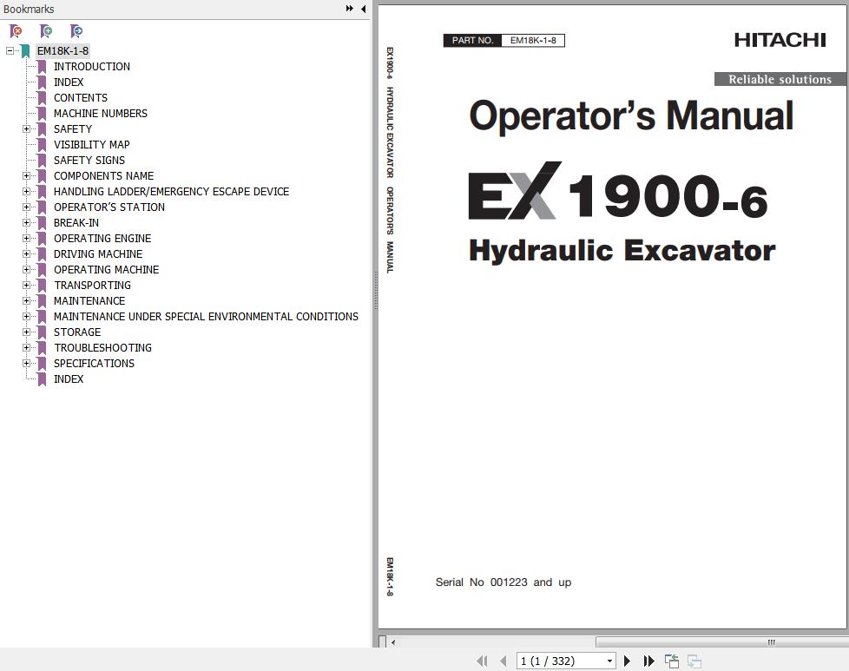Open the INTRODUCTION bookmark
Image resolution: width=849 pixels, height=671 pixels.
point(91,67)
